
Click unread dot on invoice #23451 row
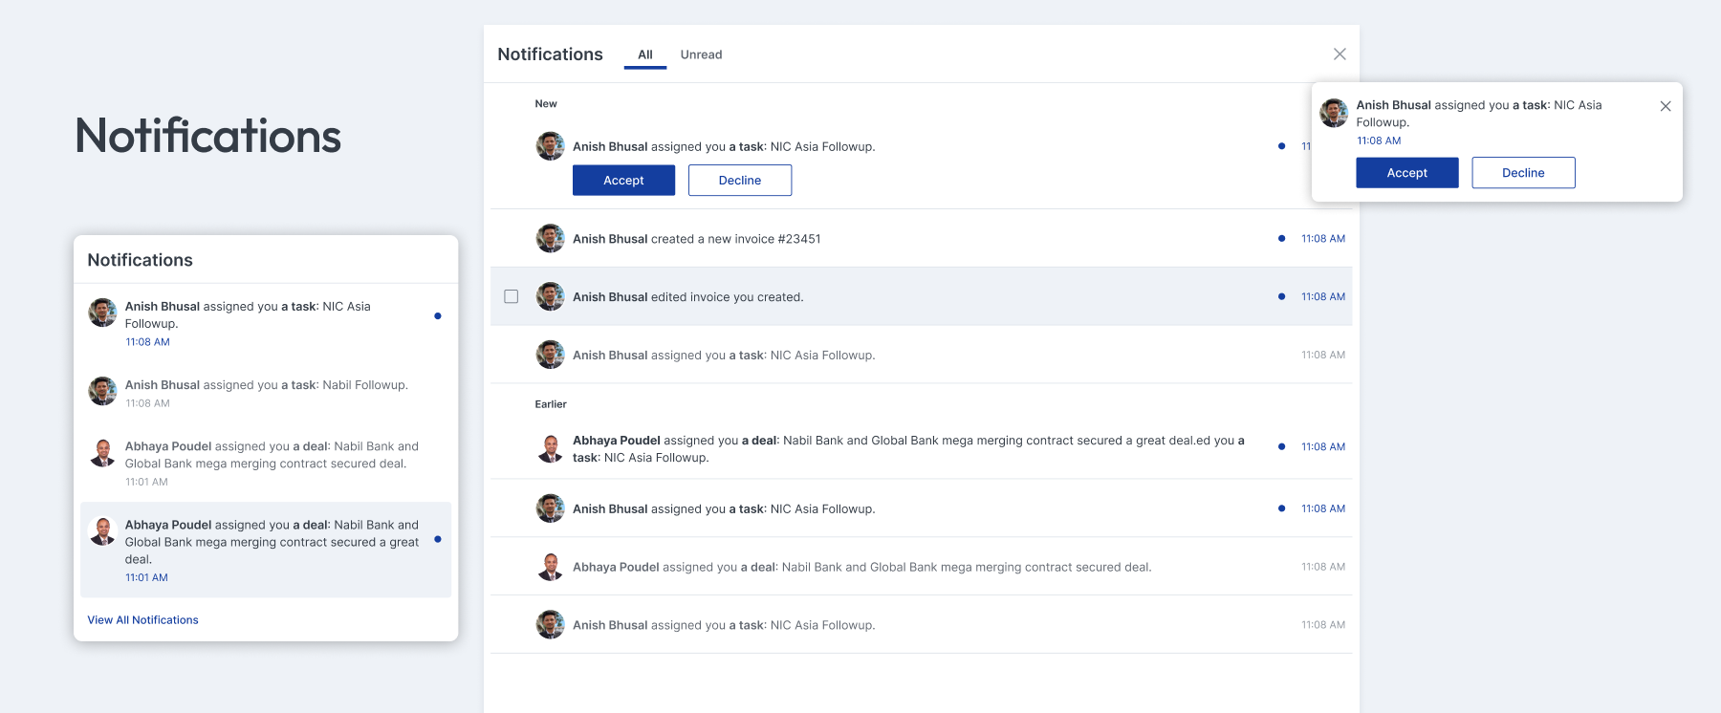click(1281, 239)
